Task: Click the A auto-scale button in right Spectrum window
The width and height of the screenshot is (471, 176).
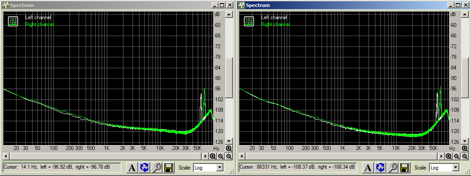Action: (x=368, y=168)
